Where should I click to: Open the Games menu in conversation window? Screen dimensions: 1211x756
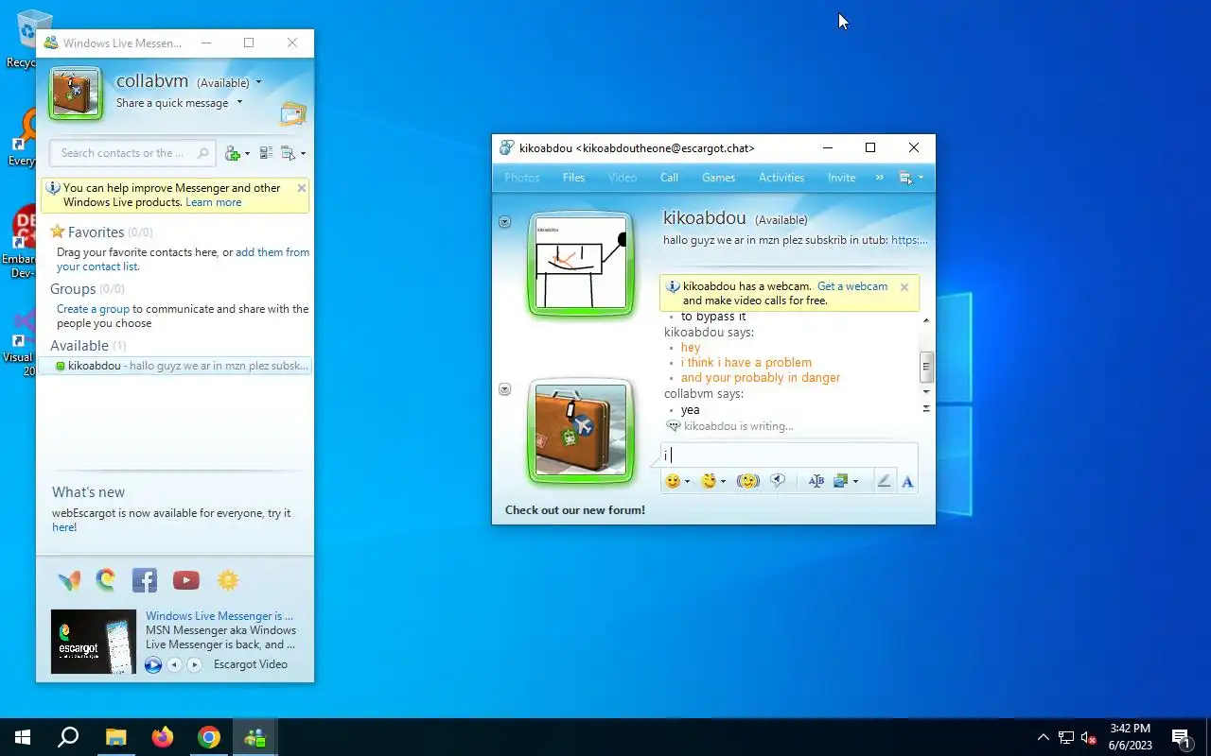pos(718,178)
